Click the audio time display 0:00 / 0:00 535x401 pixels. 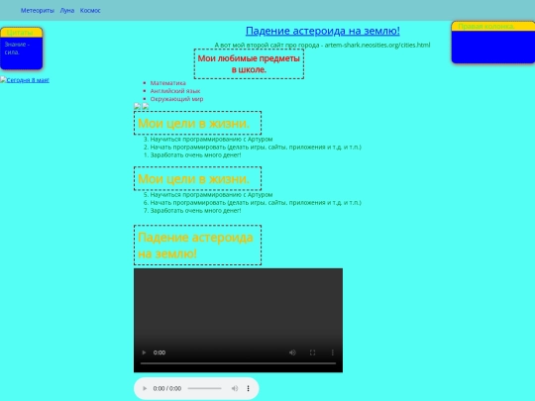pyautogui.click(x=167, y=388)
